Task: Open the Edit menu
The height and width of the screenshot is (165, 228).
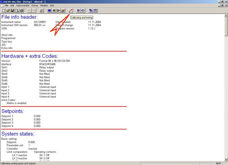Action: 12,6
